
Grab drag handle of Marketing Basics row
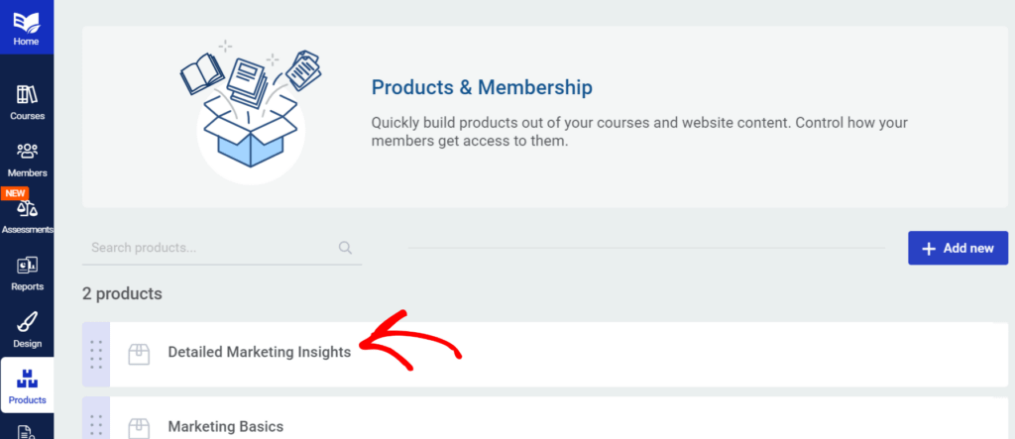tap(96, 426)
